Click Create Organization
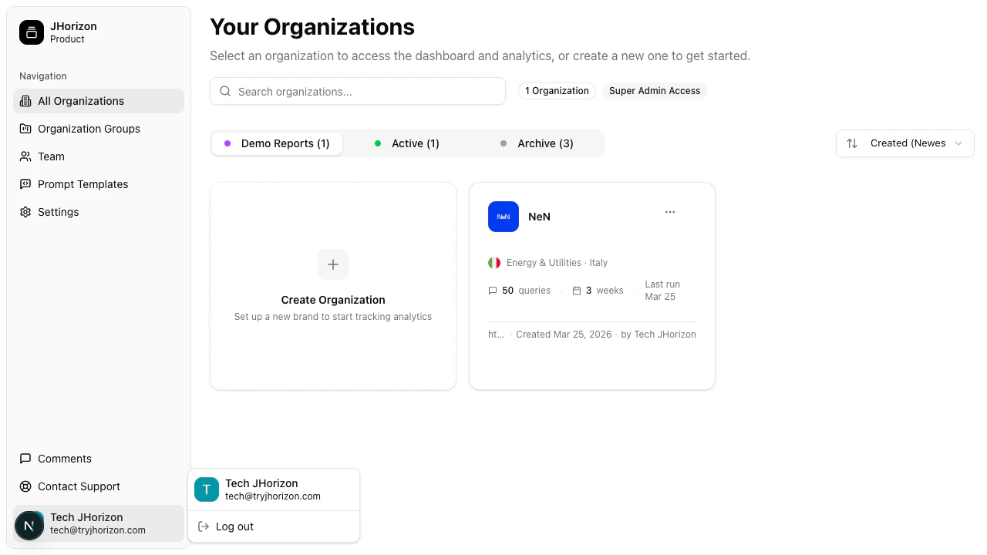The width and height of the screenshot is (987, 555). [332, 286]
